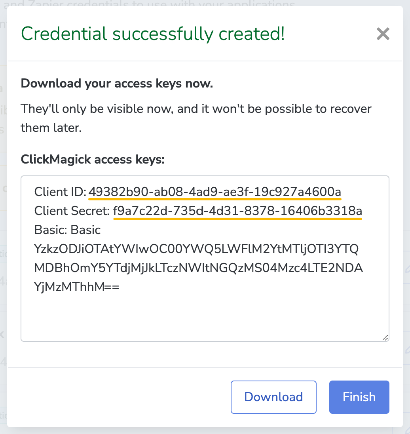Click upper pencil edit icon behind dialog
The image size is (410, 434).
(407, 269)
